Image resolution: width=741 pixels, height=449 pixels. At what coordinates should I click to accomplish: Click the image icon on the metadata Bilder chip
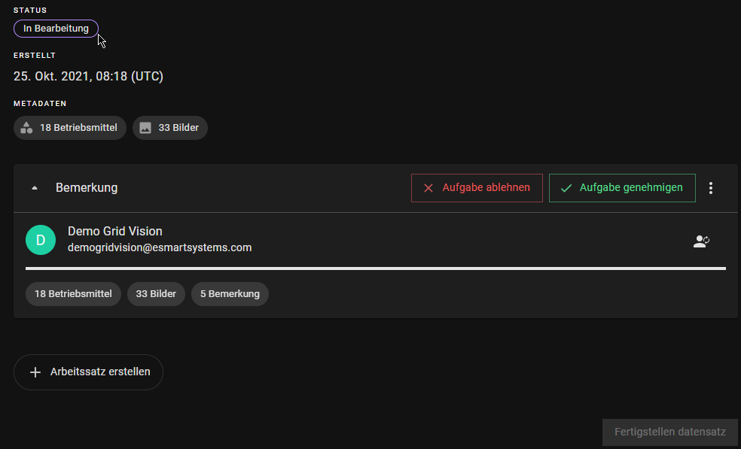[x=145, y=128]
